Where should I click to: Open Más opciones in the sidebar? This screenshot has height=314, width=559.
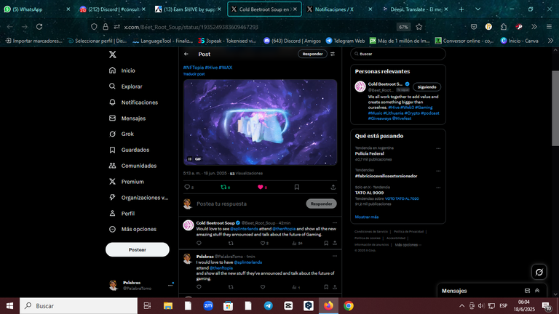coord(132,229)
